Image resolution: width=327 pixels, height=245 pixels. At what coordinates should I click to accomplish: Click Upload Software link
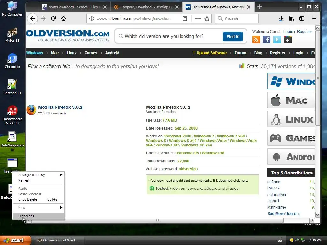(x=209, y=53)
